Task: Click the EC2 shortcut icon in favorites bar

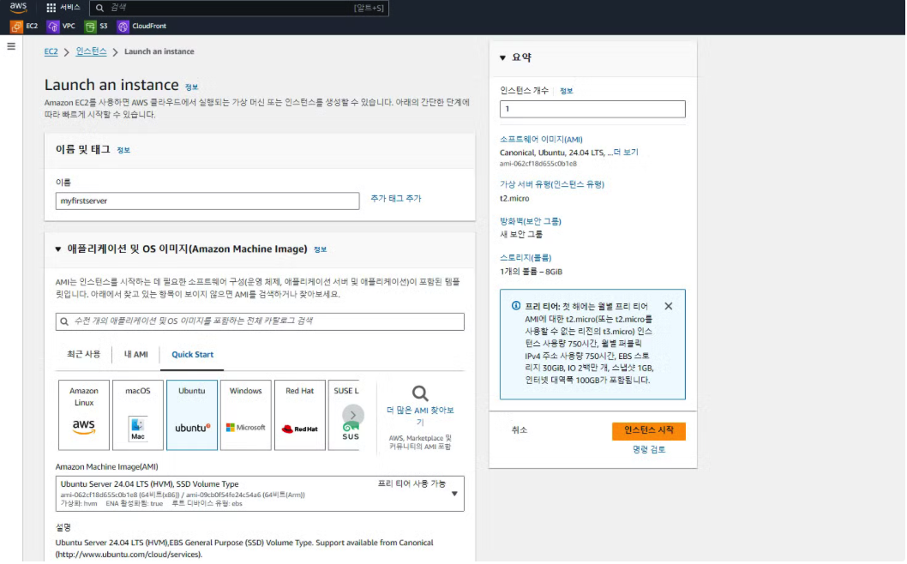Action: tap(16, 27)
